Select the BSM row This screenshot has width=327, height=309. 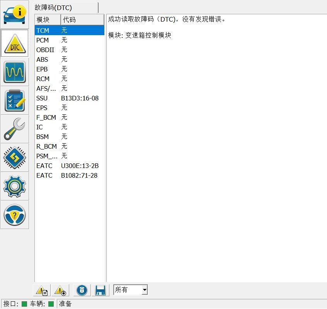point(70,137)
